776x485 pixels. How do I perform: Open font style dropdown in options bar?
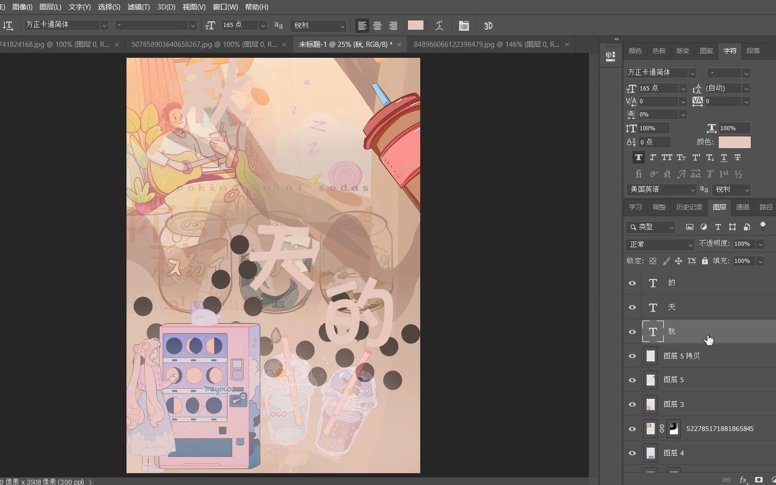[192, 25]
